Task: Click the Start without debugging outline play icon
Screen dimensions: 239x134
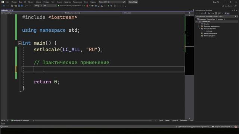Action: [84, 6]
